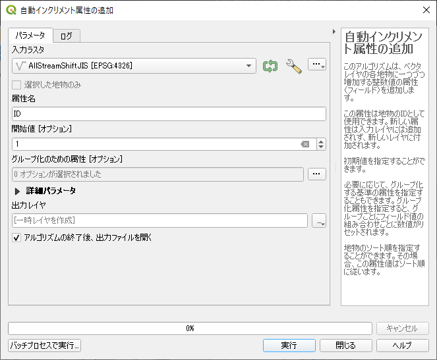Toggle selected features only checkbox
437x360 pixels.
click(17, 85)
